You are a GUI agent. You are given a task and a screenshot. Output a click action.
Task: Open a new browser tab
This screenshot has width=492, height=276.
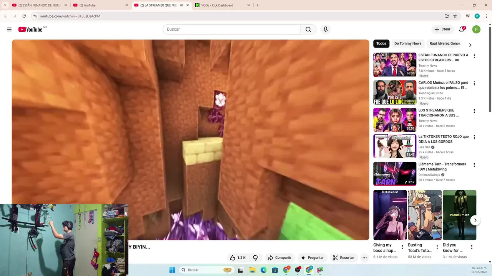(258, 5)
